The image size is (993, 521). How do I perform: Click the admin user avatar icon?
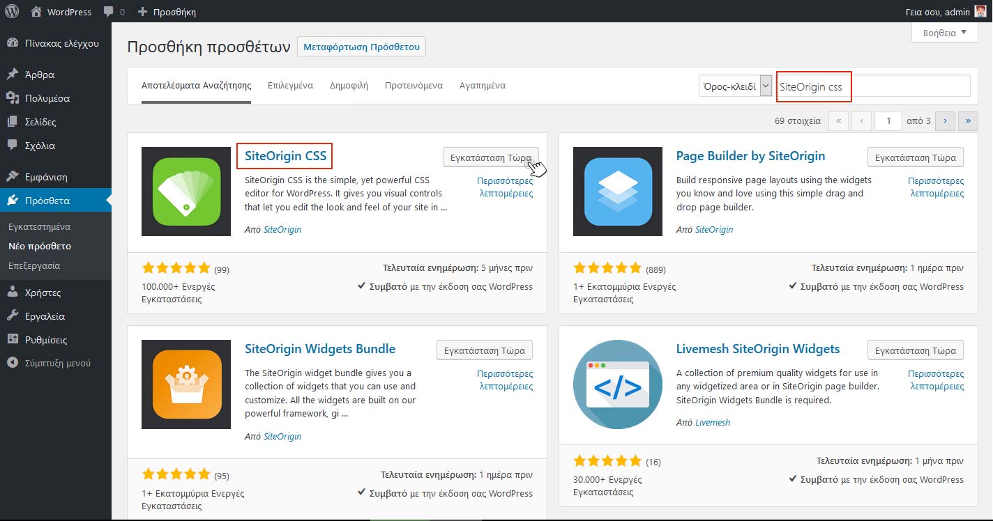pyautogui.click(x=980, y=12)
